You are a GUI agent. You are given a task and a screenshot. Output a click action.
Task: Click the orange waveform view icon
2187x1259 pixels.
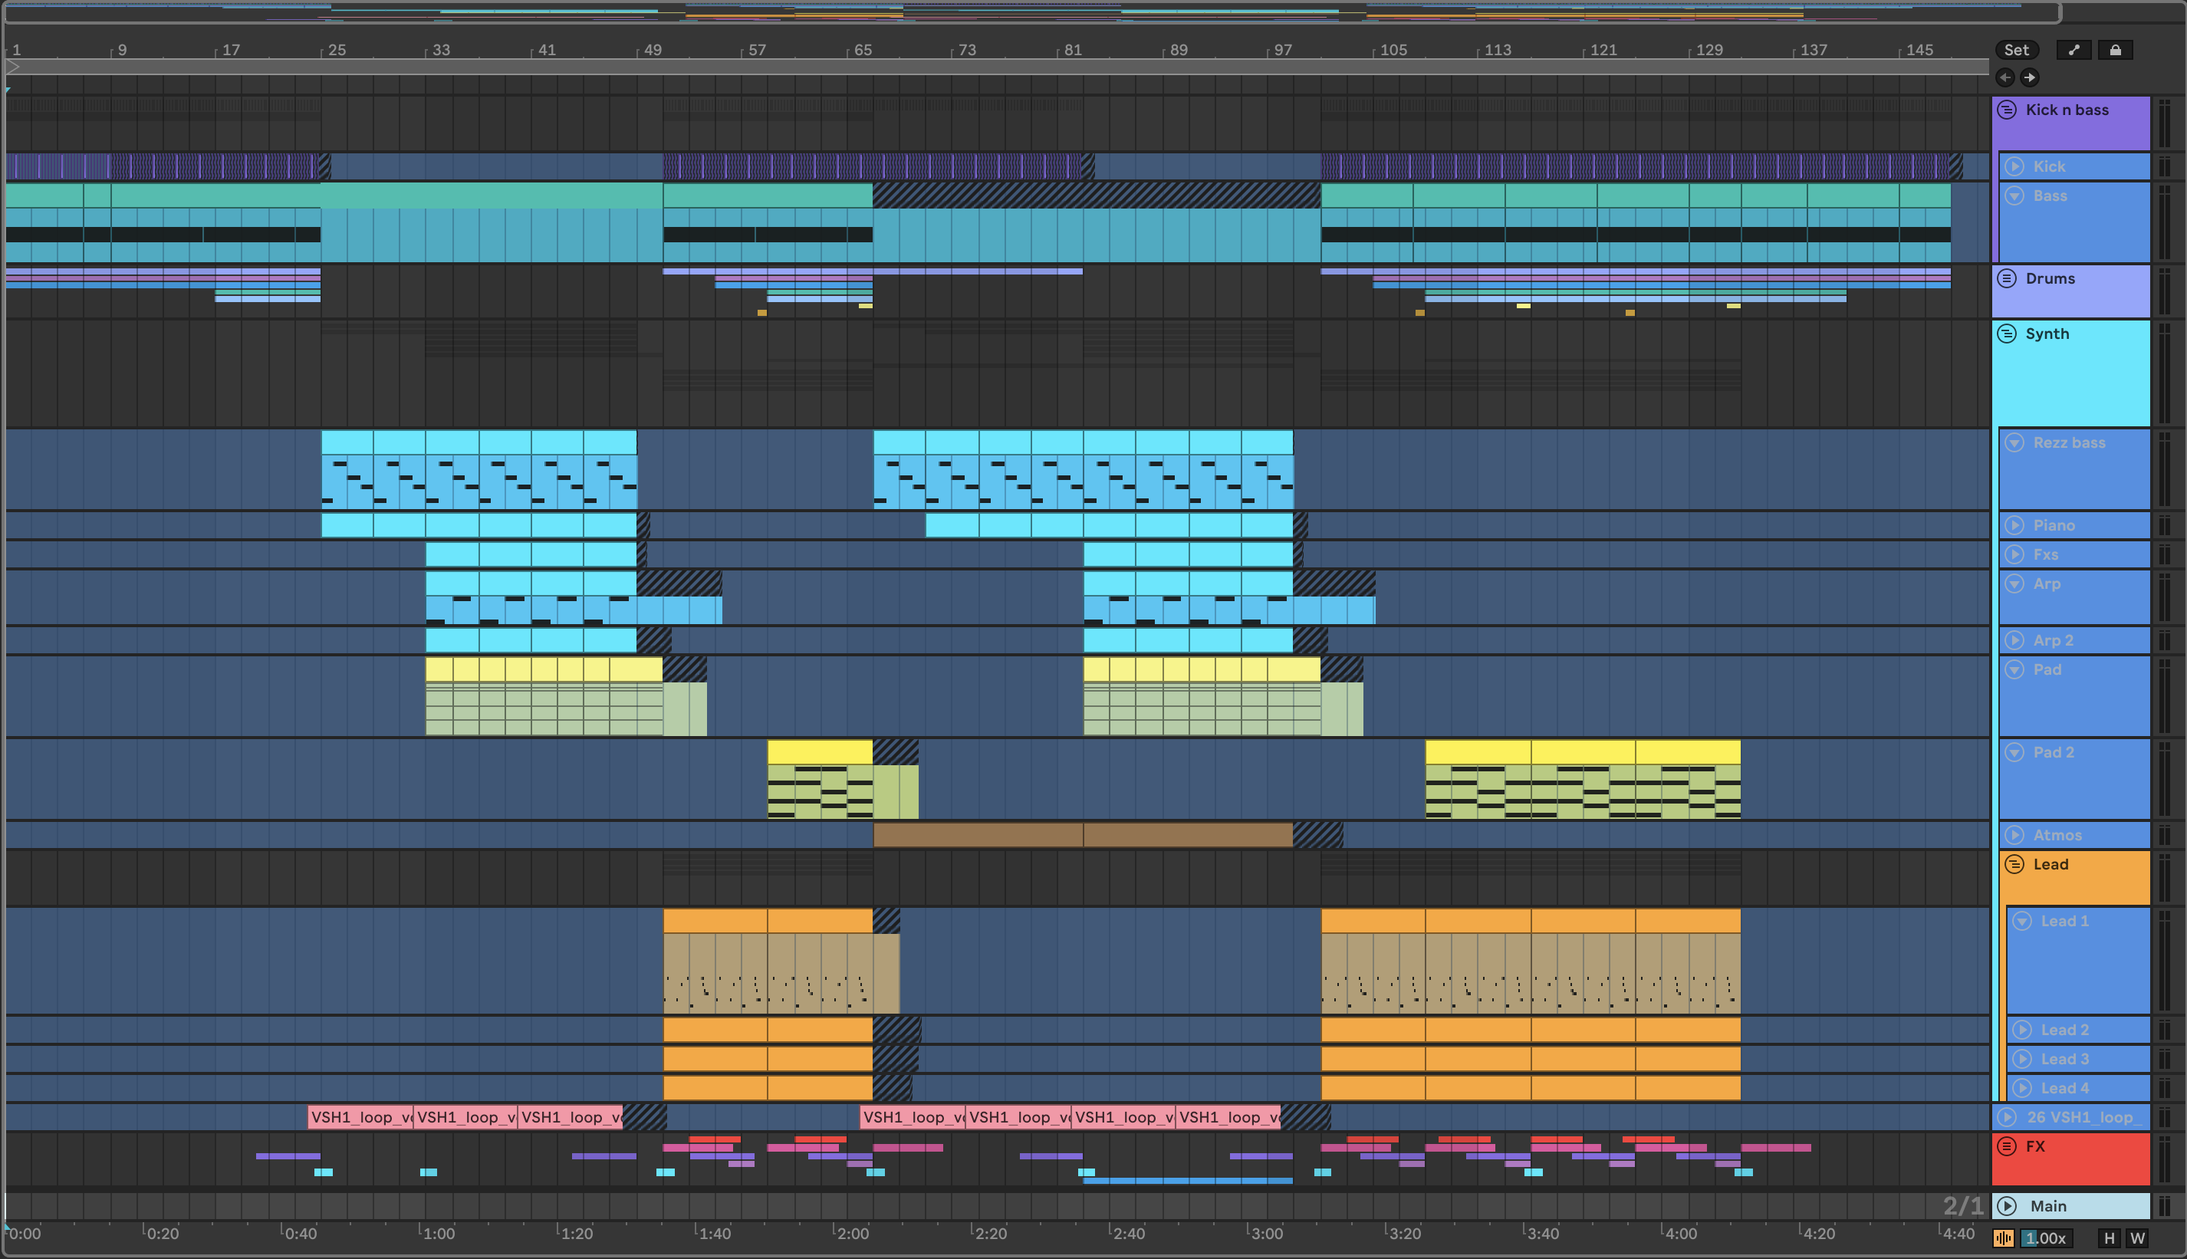tap(2003, 1238)
